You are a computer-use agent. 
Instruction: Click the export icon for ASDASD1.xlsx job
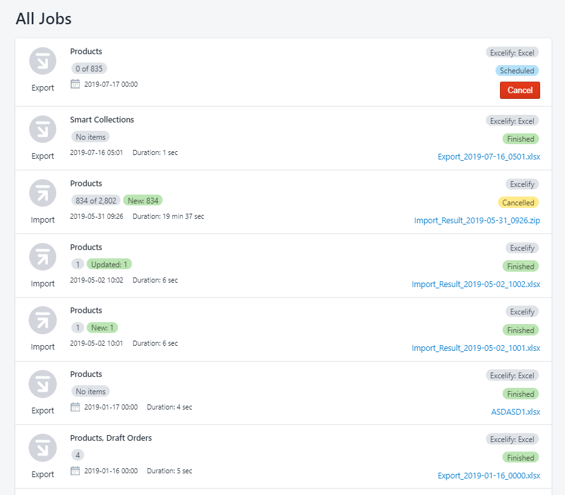pyautogui.click(x=43, y=384)
